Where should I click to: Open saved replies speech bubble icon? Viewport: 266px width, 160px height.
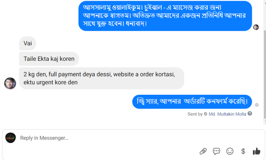[x=216, y=151]
